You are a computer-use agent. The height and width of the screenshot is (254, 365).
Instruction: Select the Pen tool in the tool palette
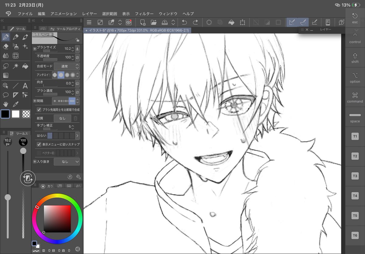[5, 37]
